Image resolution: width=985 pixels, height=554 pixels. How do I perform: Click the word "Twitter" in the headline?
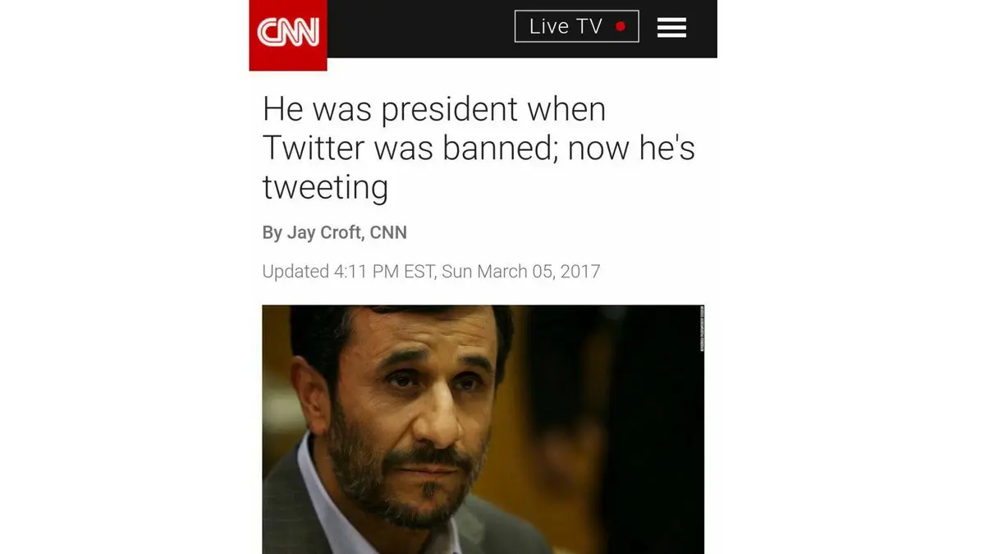coord(313,149)
